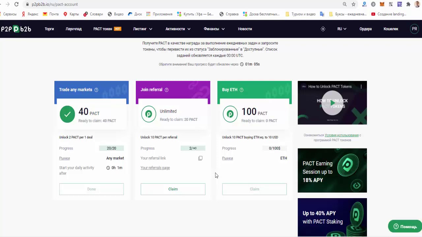Click the PACT coin icon on Buy ETH card
Screen dimensions: 422x237
(x=230, y=115)
